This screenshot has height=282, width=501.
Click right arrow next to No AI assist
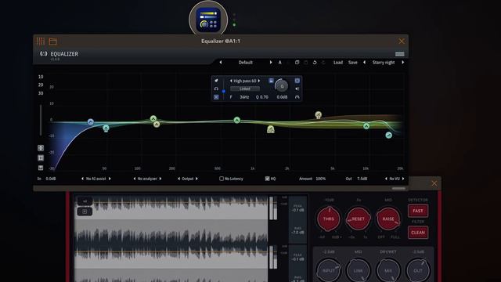point(110,179)
